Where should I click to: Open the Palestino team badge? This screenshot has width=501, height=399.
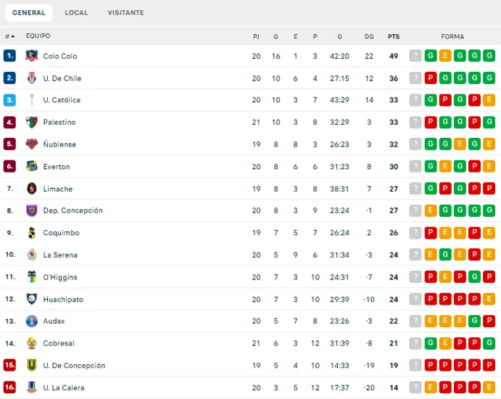point(32,122)
